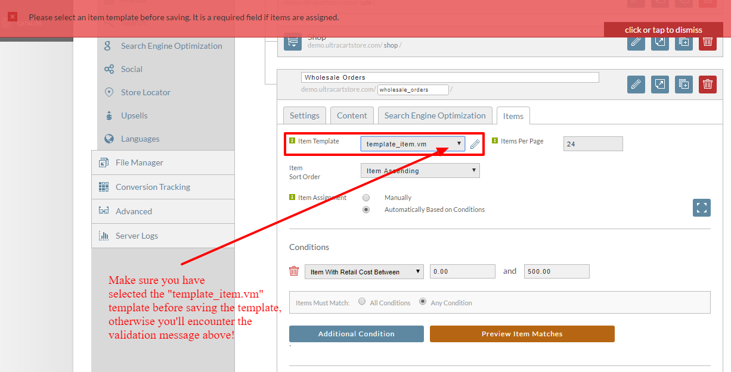This screenshot has width=731, height=372.
Task: Open the Social sidebar item
Action: point(131,69)
